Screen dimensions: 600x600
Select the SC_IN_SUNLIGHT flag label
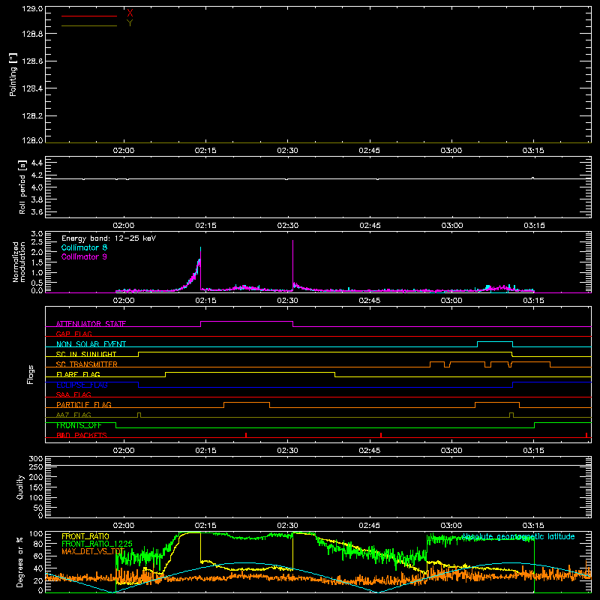pyautogui.click(x=86, y=354)
